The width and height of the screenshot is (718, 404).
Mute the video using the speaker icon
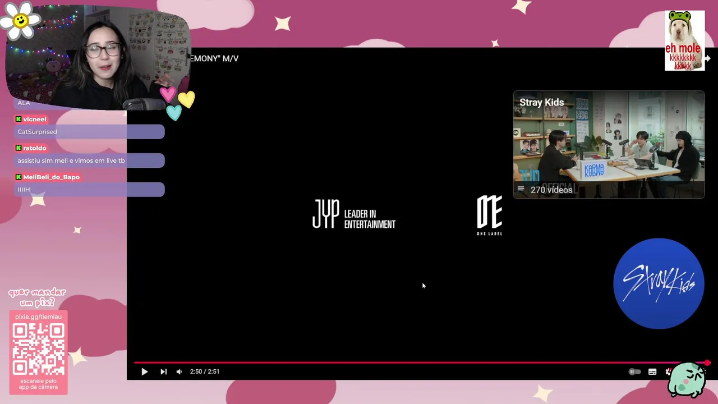tap(179, 371)
